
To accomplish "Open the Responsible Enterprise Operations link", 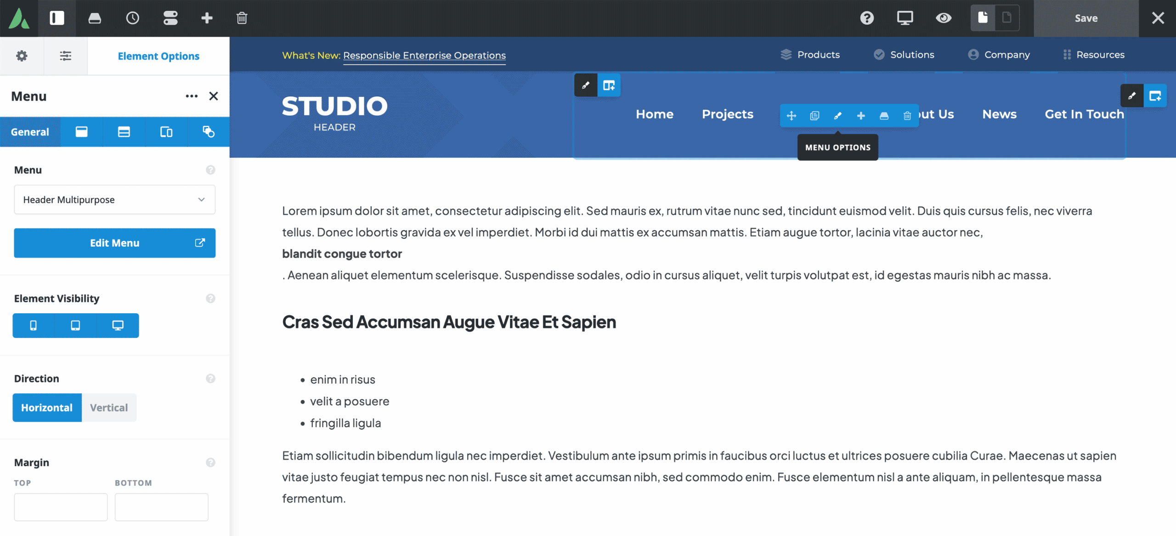I will pos(424,55).
